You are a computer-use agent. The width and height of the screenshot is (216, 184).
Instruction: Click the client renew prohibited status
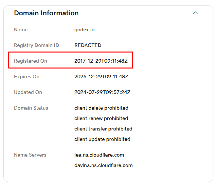[101, 118]
